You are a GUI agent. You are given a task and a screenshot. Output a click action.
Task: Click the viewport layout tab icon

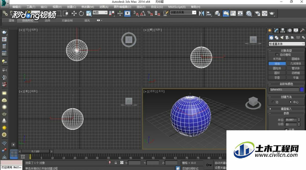coord(14,154)
